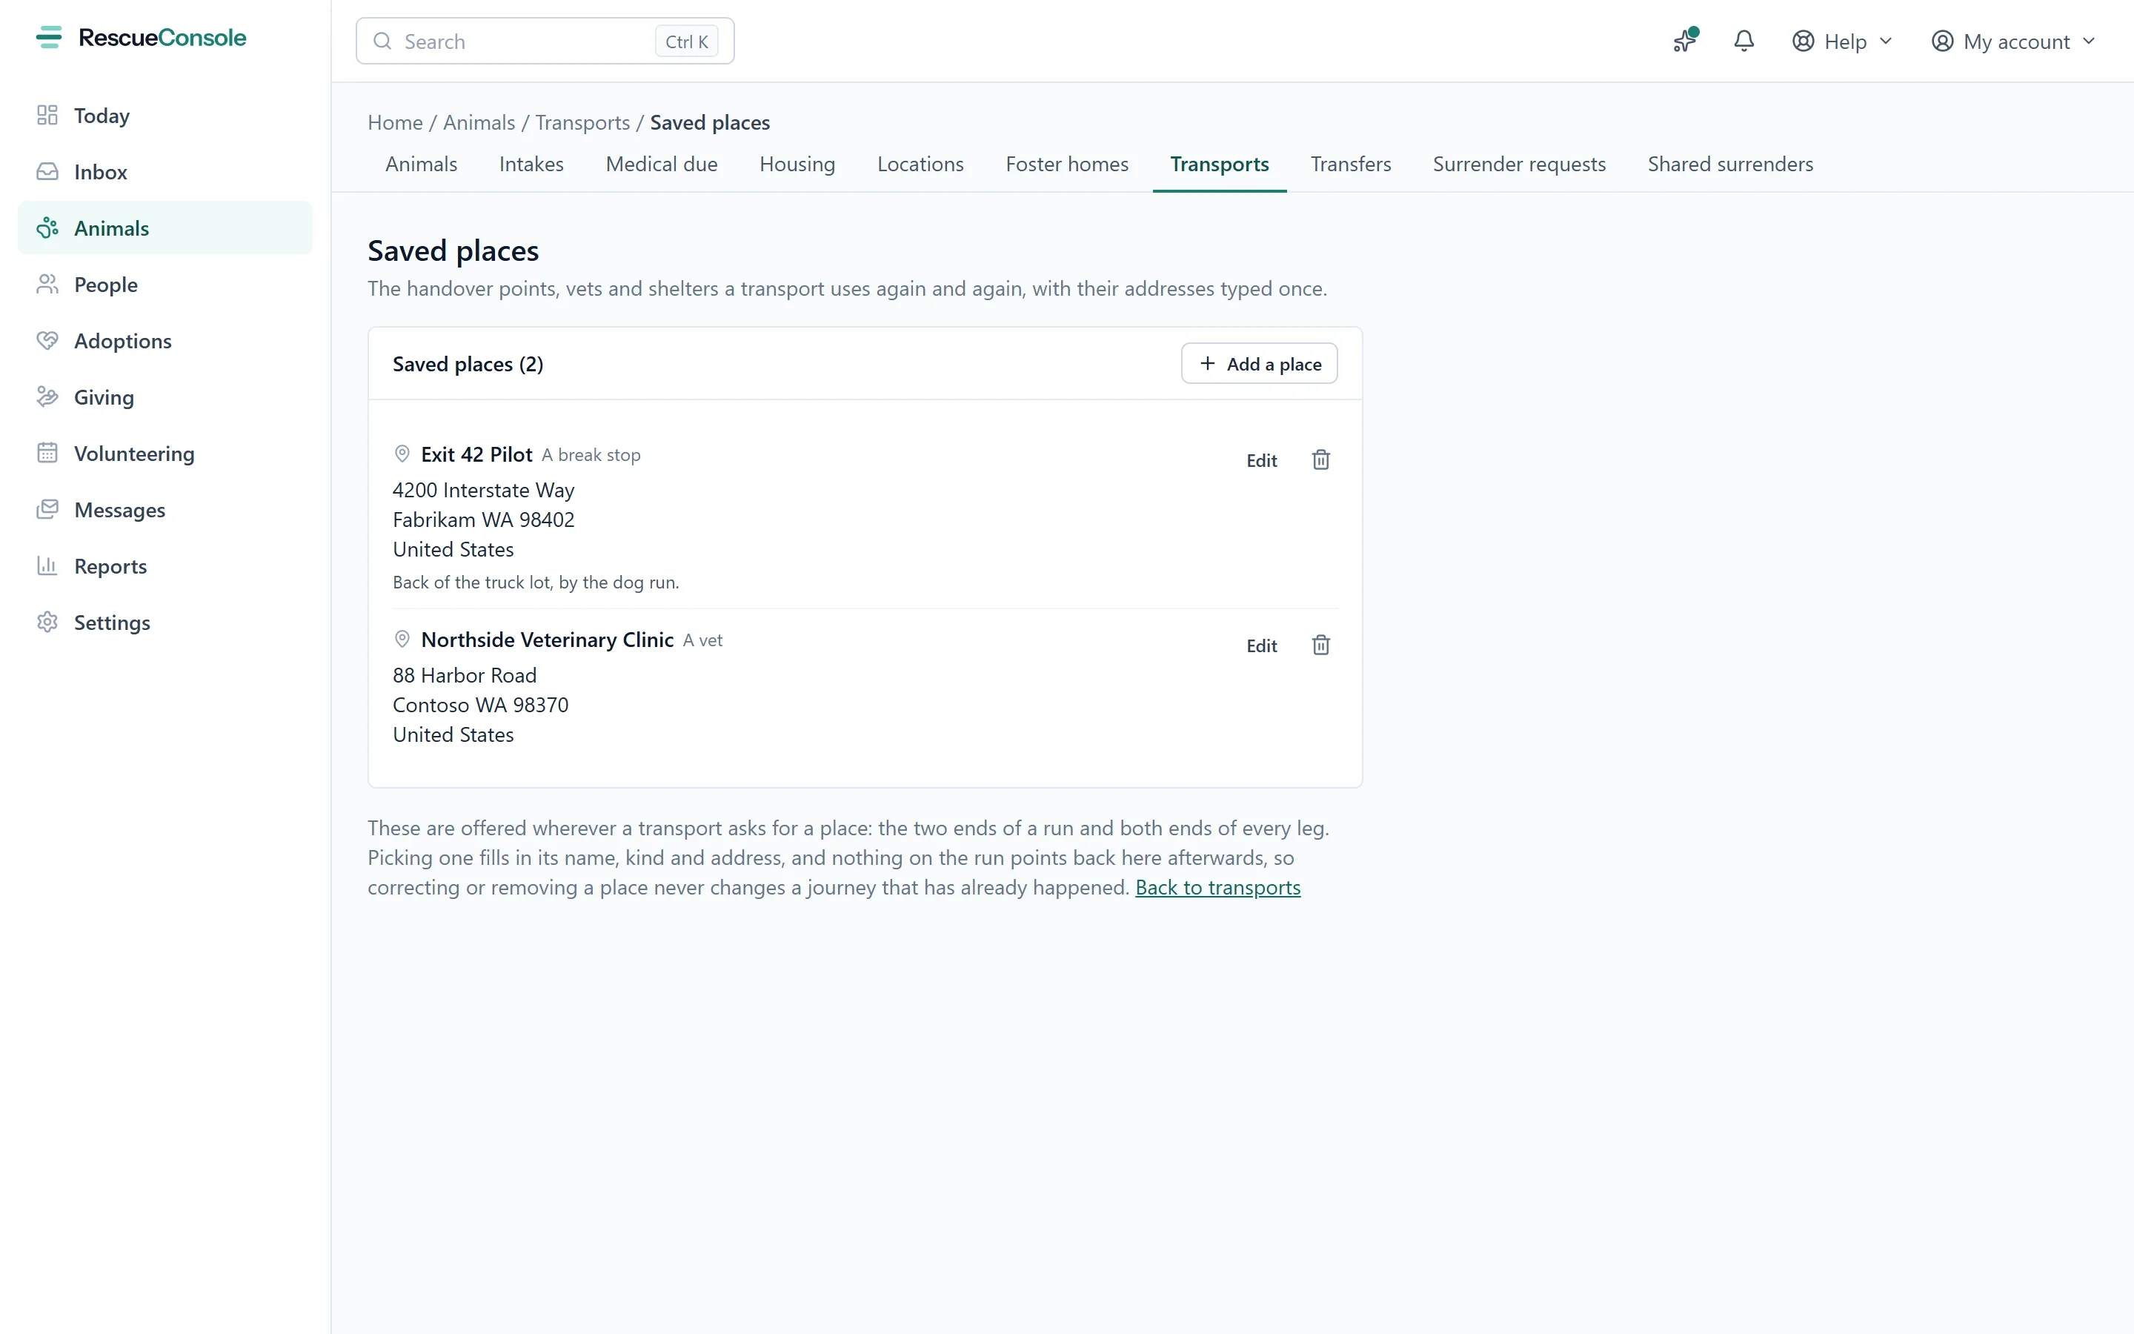Click the Ctrl K shortcut badge
Screen dimensions: 2134x1334
(687, 42)
